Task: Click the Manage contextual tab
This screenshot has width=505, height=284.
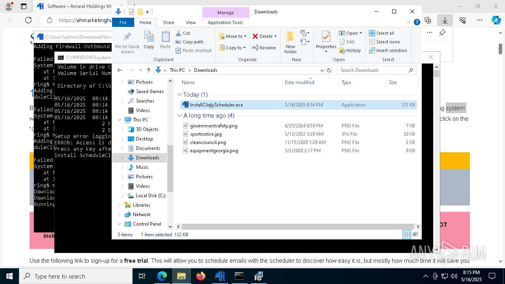Action: click(225, 13)
